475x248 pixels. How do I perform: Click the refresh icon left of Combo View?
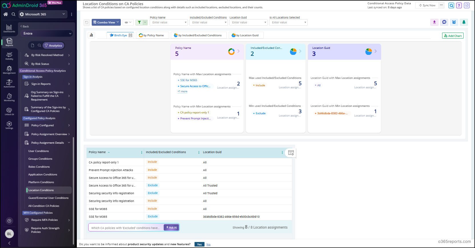coord(87,22)
